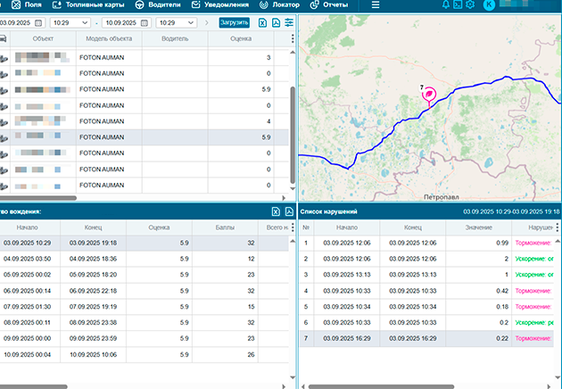Export driving quality panel to Excel
This screenshot has width=562, height=389.
click(x=276, y=211)
